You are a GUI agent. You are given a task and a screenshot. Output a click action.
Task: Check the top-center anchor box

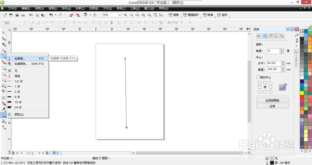pos(265,82)
